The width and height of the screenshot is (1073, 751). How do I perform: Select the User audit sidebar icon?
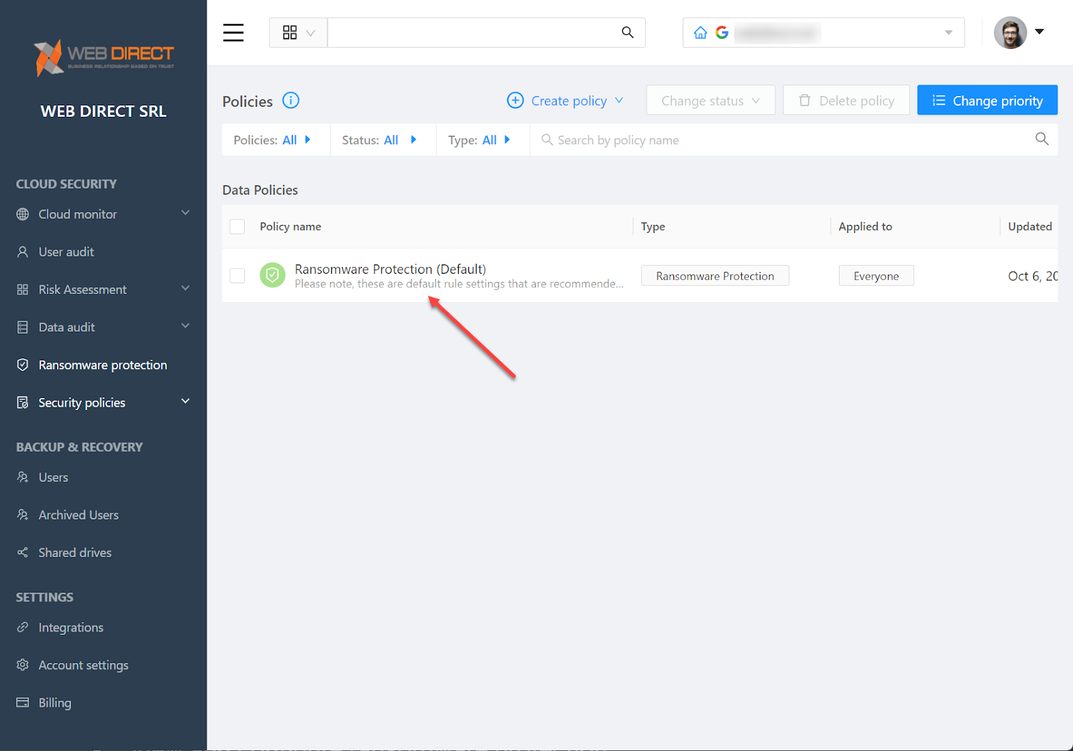coord(23,252)
